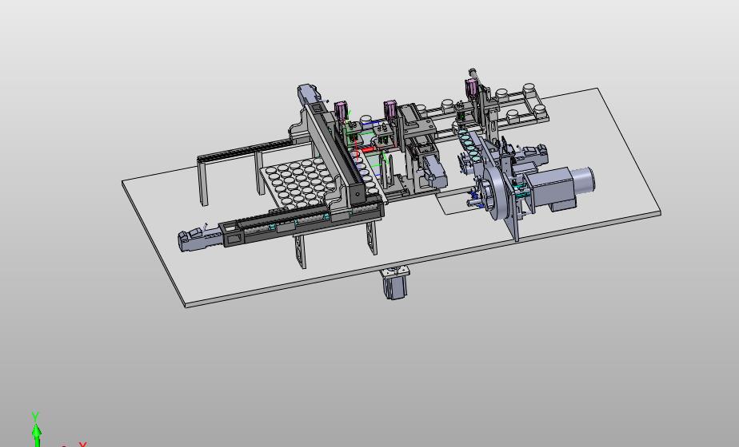Select the cable drag chain on its support legs
This screenshot has height=447, width=739.
(x=245, y=151)
